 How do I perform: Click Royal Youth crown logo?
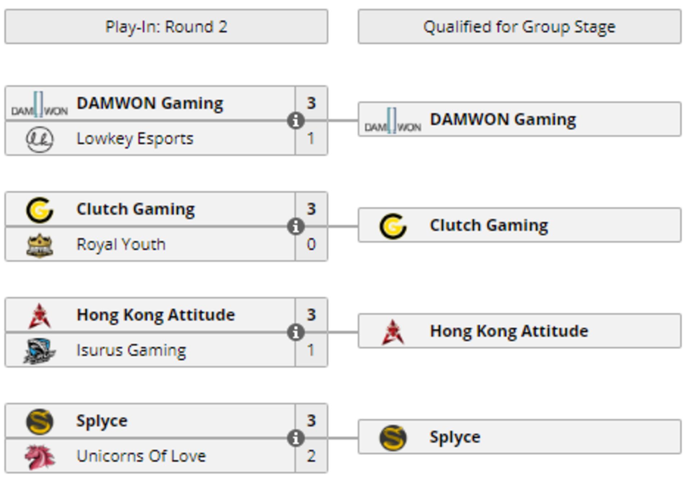click(x=40, y=245)
